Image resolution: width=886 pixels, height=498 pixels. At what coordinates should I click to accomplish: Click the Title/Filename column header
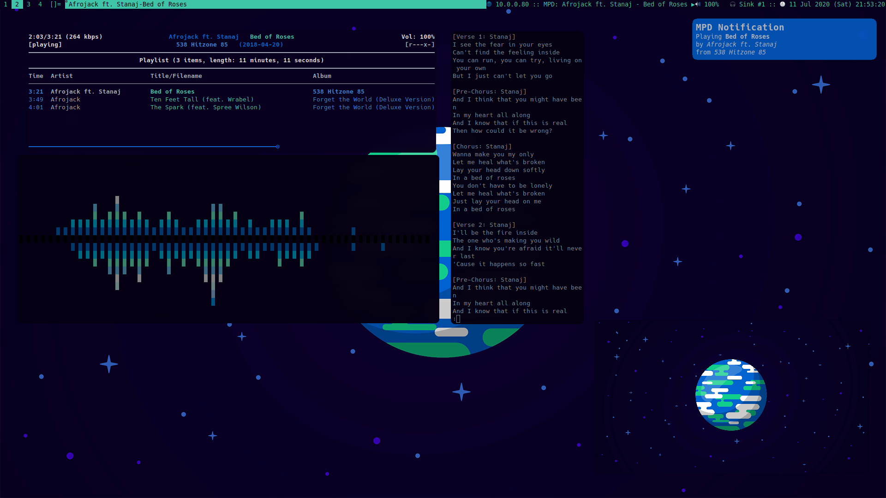[x=176, y=76]
